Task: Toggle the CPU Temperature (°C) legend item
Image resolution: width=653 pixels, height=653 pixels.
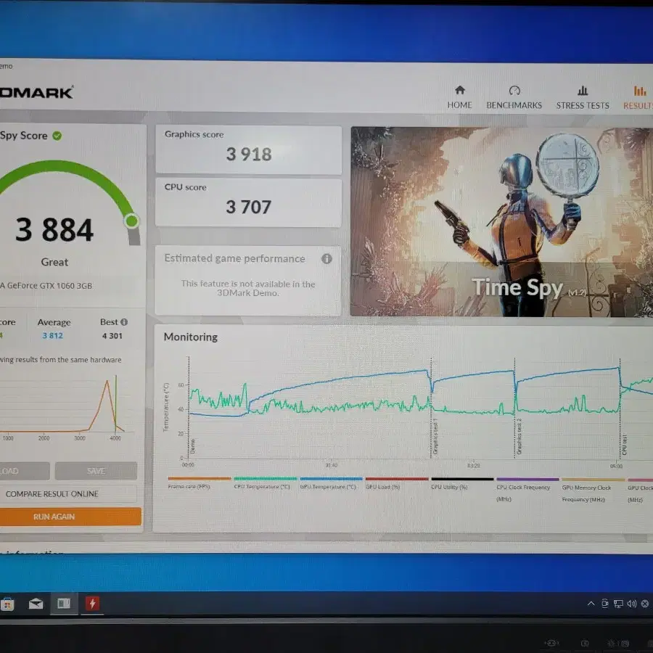Action: coord(265,483)
